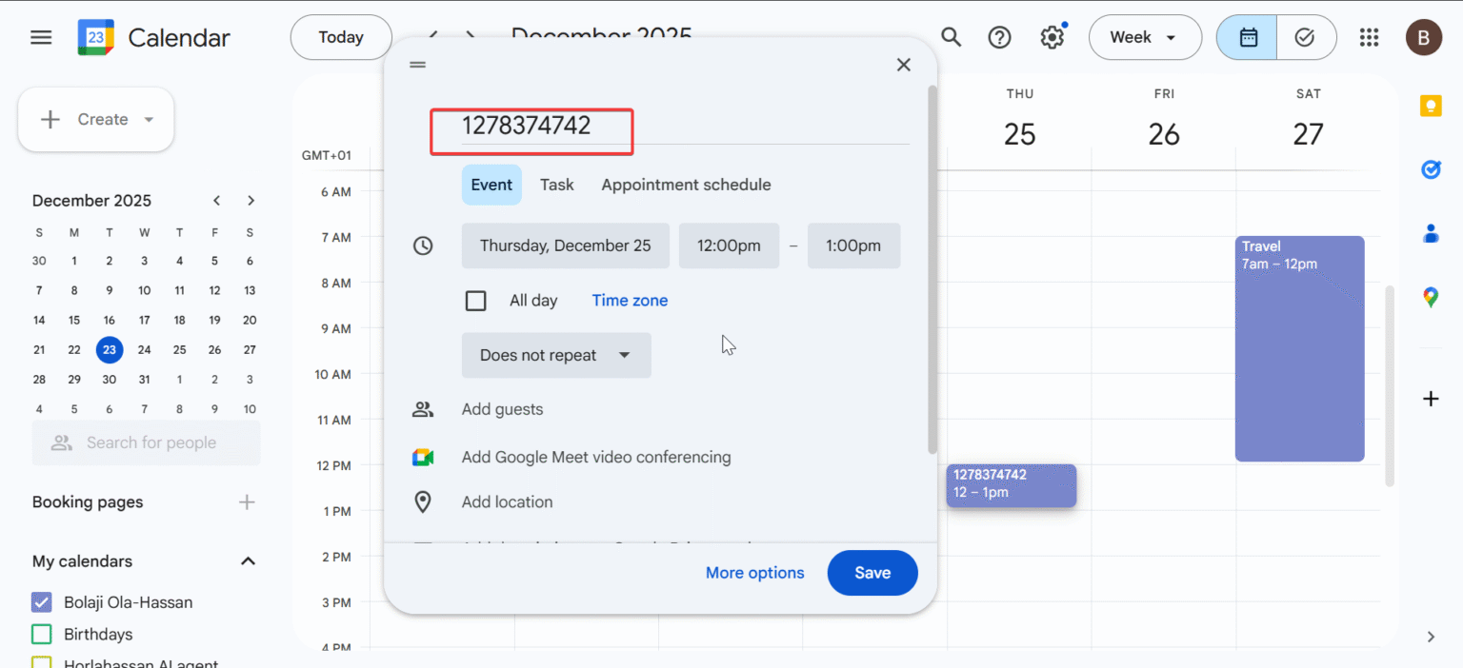Select day 27 in the week header
Viewport: 1463px width, 668px height.
pyautogui.click(x=1308, y=134)
